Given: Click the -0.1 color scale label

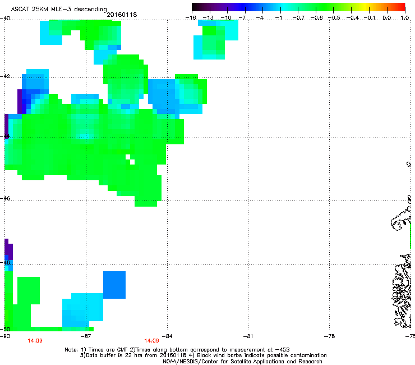Looking at the screenshot, I should click(370, 18).
